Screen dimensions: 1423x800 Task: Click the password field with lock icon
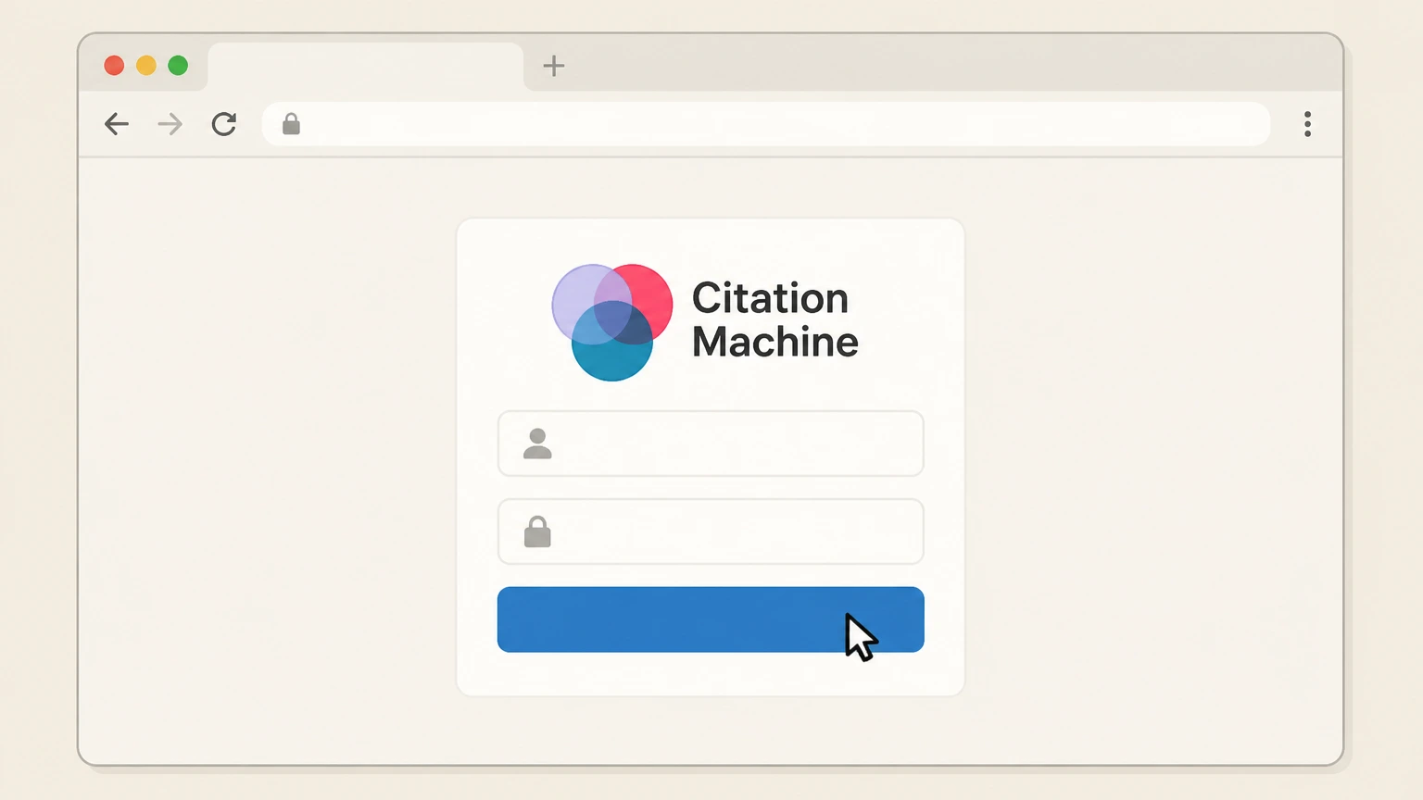tap(711, 531)
